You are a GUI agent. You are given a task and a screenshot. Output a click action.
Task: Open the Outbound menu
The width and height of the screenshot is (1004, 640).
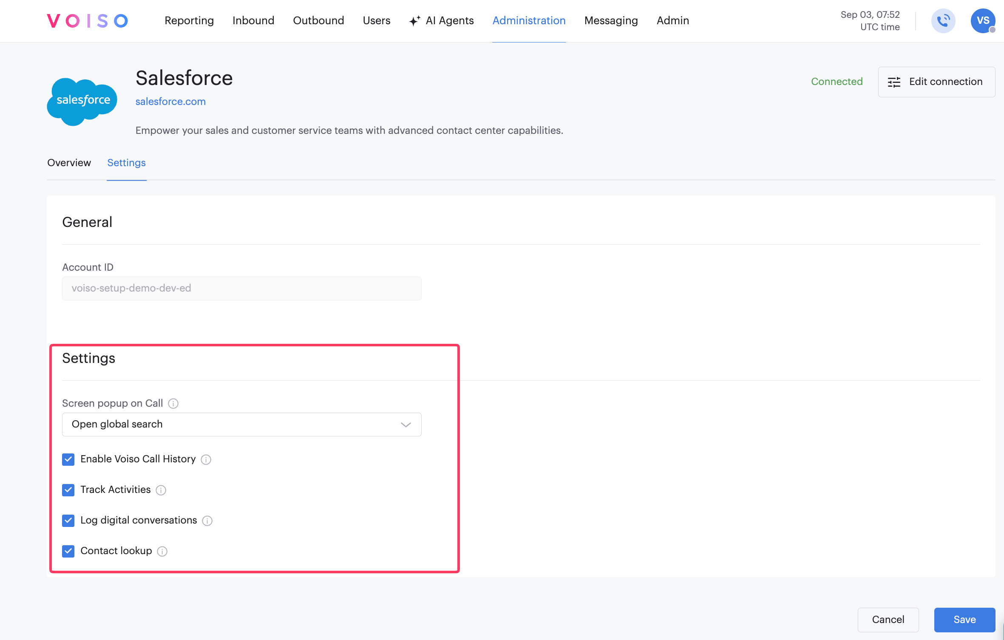[318, 20]
